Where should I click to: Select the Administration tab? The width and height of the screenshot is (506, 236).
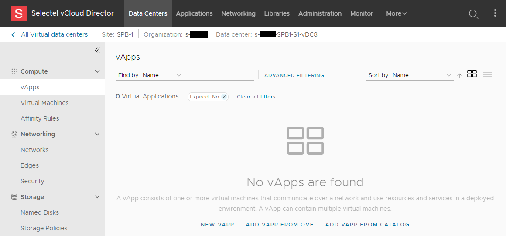click(x=320, y=13)
